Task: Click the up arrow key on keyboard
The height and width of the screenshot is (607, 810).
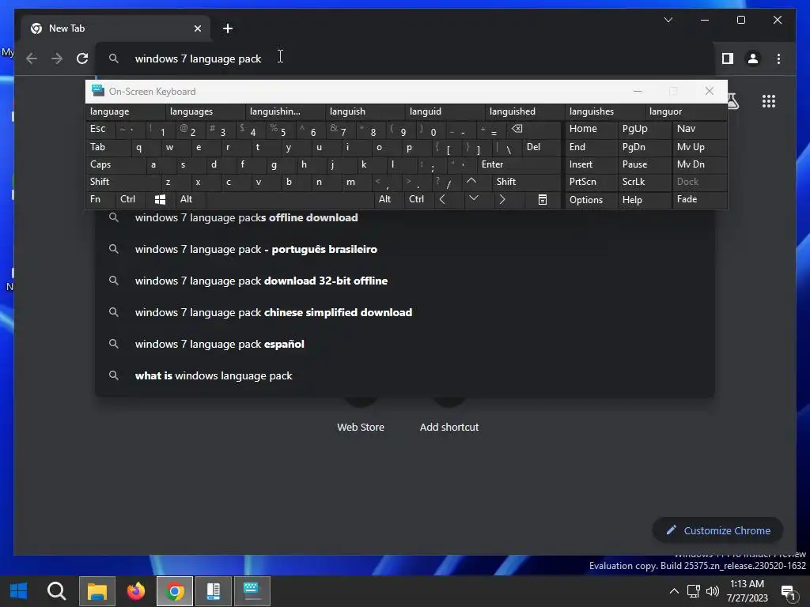Action: pos(471,181)
